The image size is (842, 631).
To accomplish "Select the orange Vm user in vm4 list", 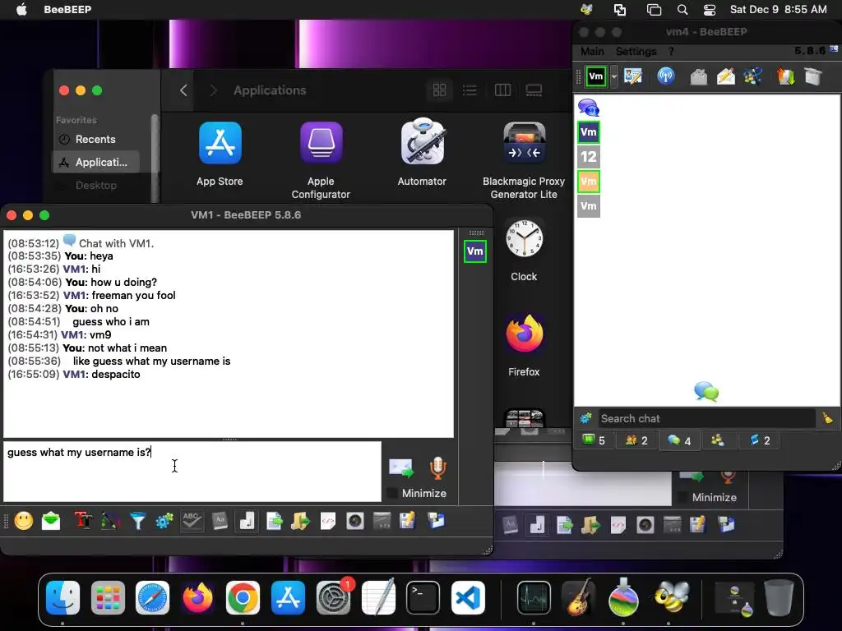I will click(x=589, y=182).
